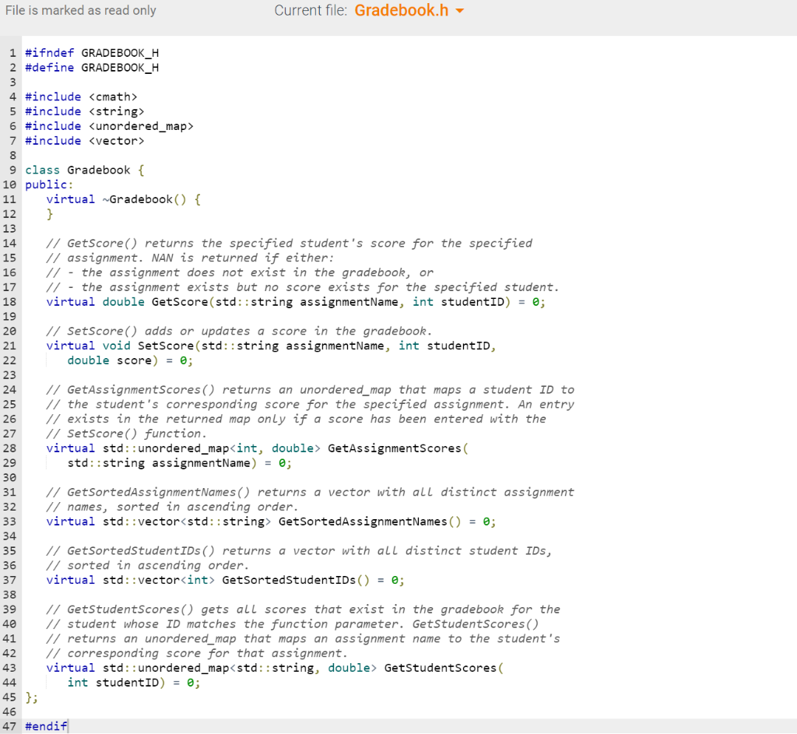Click the #ifndef GRADEBOOK_H directive
The width and height of the screenshot is (797, 734).
click(90, 52)
